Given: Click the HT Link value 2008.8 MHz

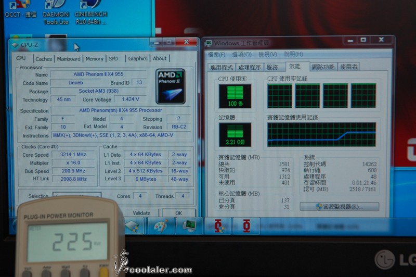Looking at the screenshot, I should tap(73, 179).
